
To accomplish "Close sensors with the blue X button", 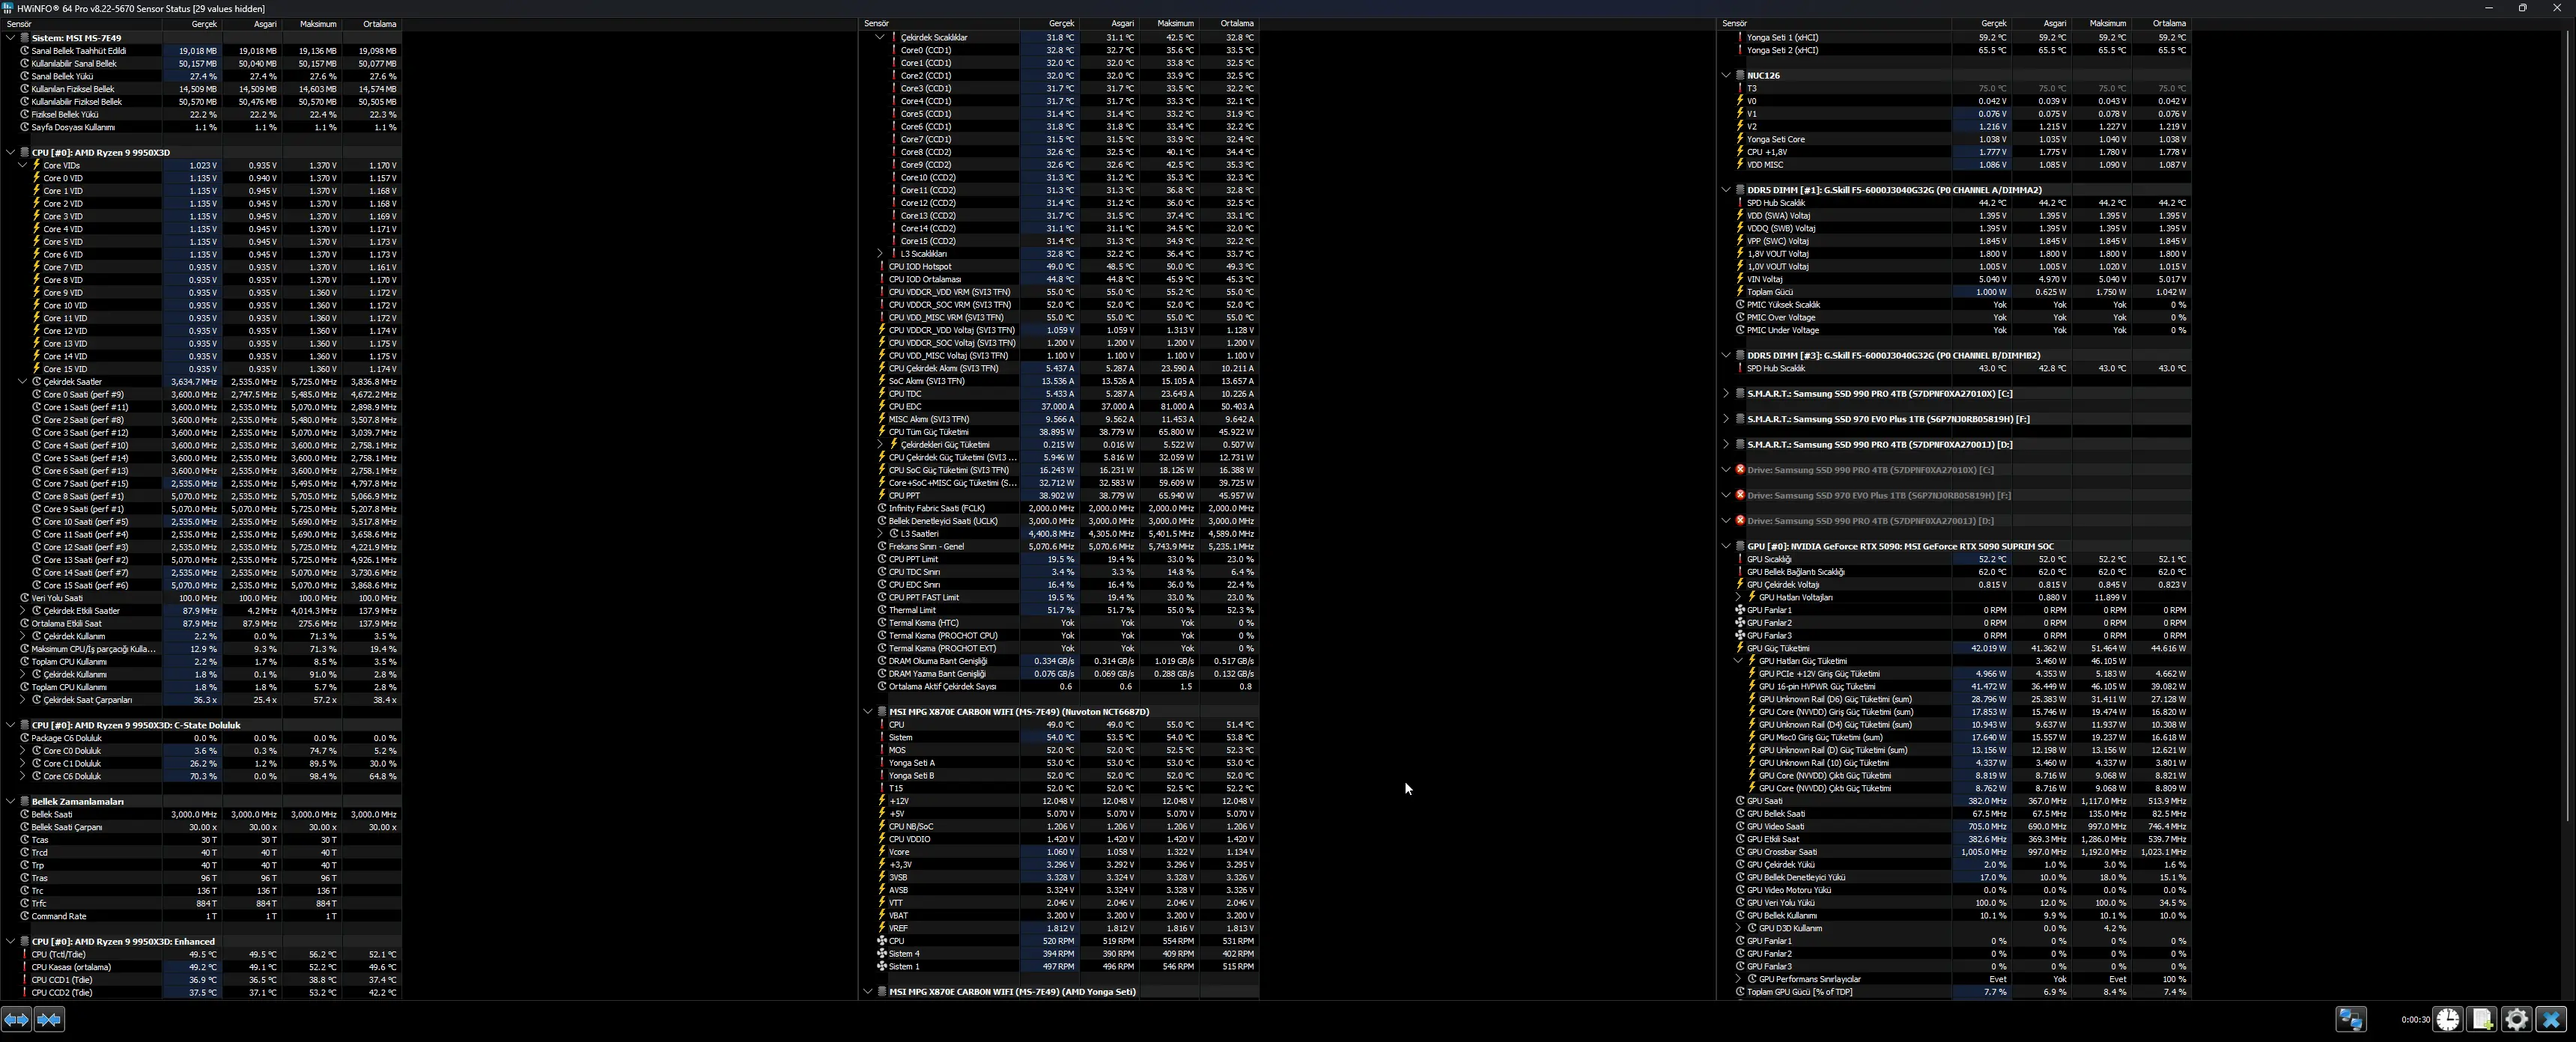I will 2551,1019.
